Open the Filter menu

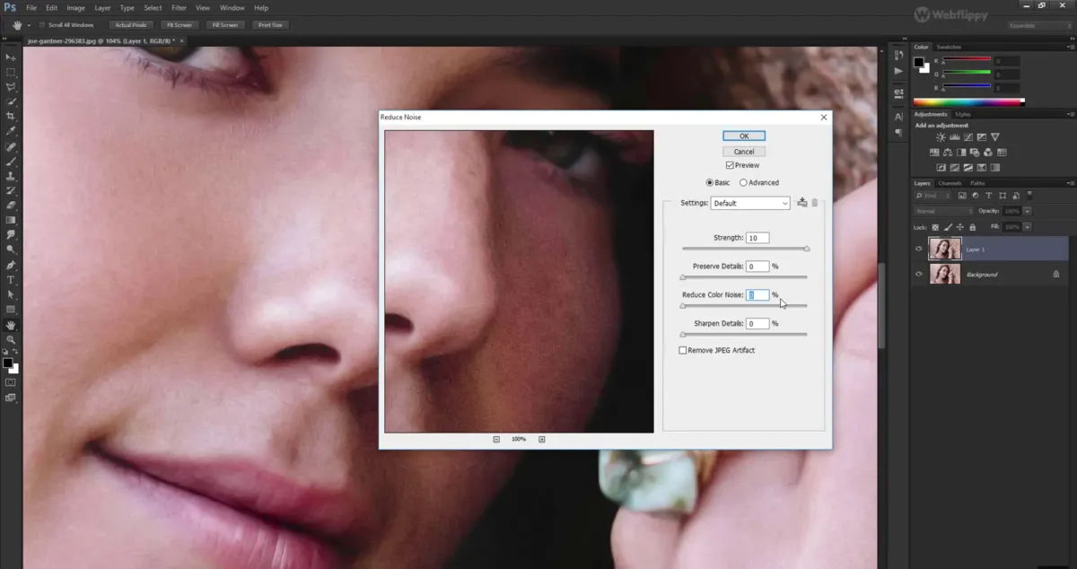pos(179,7)
